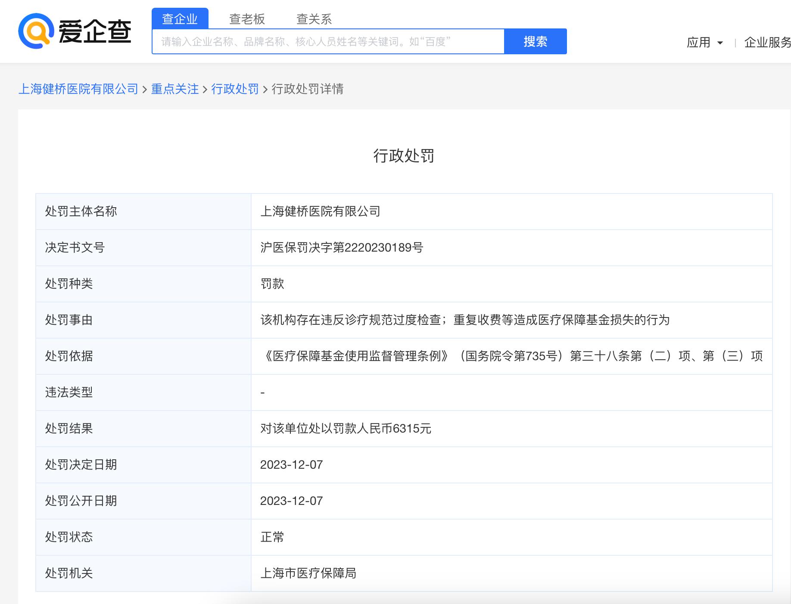Click the penalty result cell with 6315元
Image resolution: width=791 pixels, height=604 pixels.
(x=346, y=429)
